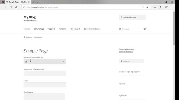Image resolution: width=179 pixels, height=100 pixels.
Task: Open the Sample Page menu item
Action: (x=39, y=29)
